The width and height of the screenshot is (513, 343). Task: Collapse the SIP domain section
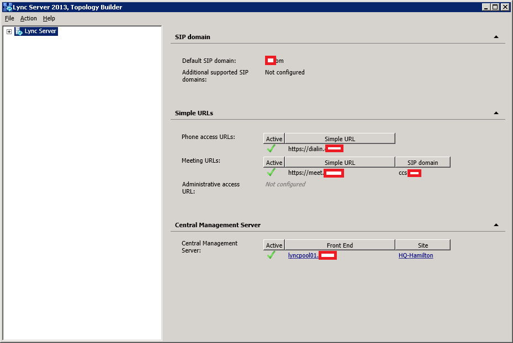pos(496,37)
